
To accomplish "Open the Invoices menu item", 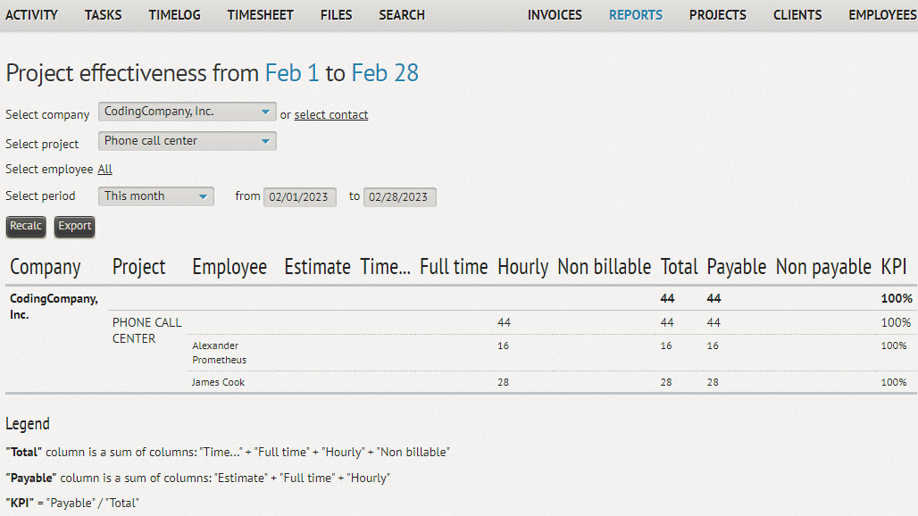I will click(x=555, y=15).
